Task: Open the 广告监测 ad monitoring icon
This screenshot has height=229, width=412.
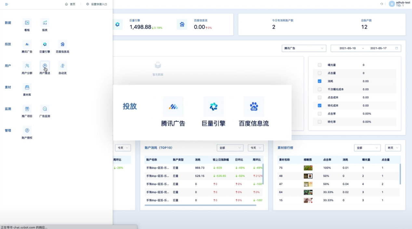Action: pos(45,109)
